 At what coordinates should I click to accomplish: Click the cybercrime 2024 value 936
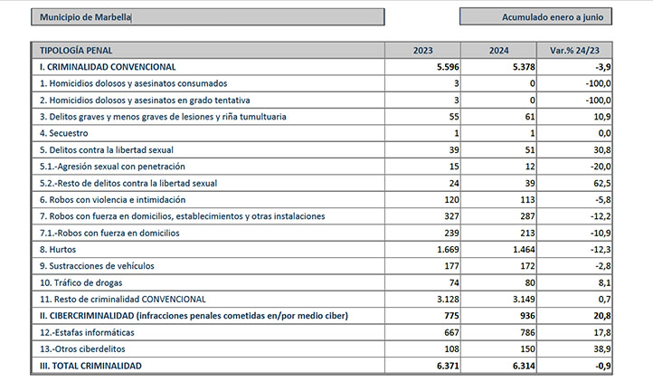[527, 316]
